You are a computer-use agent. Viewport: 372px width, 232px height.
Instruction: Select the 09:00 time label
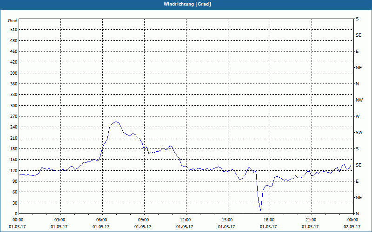pos(143,220)
